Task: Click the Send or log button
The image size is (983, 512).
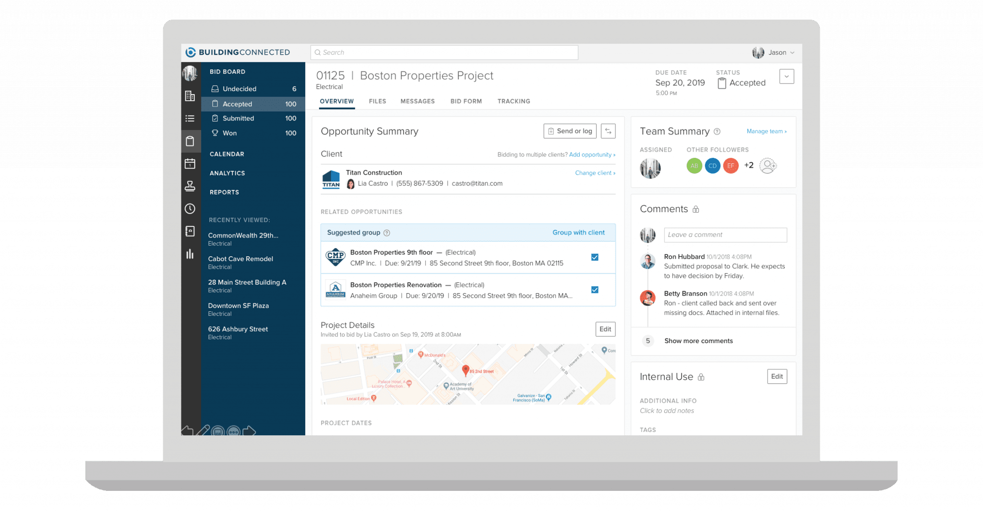Action: [570, 131]
